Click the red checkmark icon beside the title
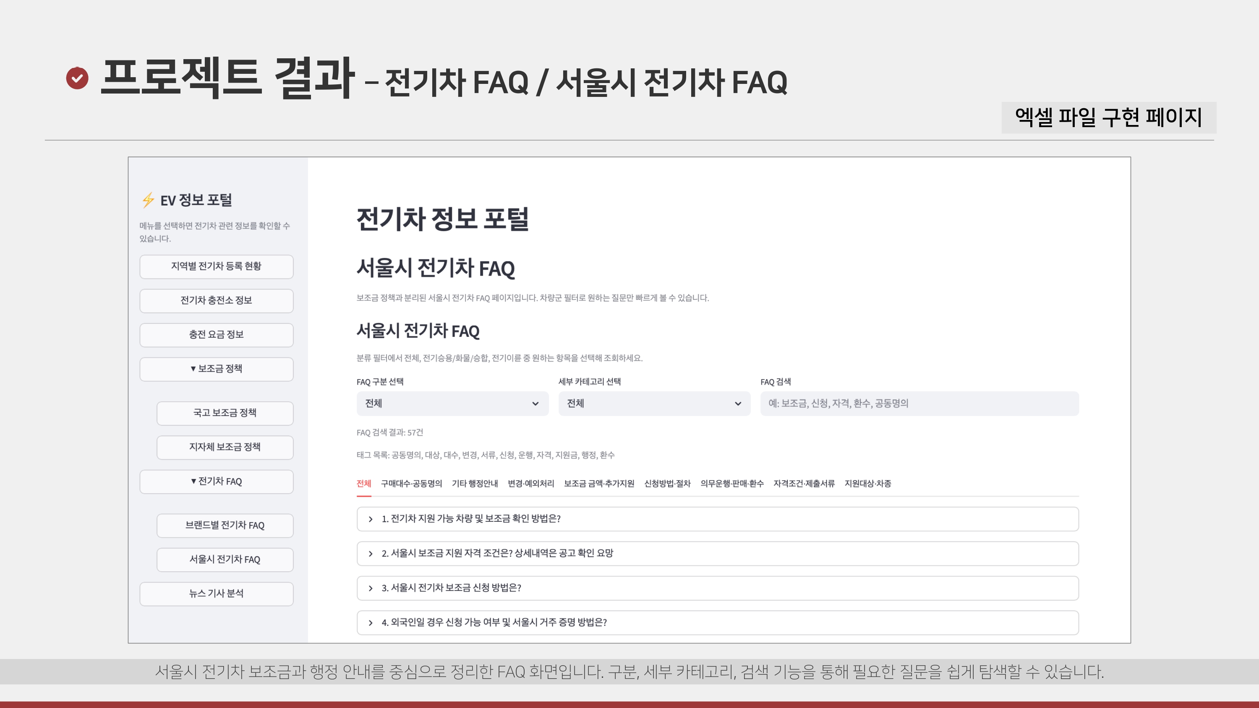 (x=77, y=78)
